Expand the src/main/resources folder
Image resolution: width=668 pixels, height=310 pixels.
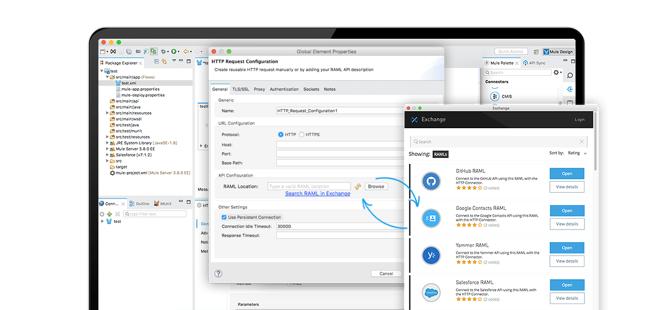click(x=107, y=113)
